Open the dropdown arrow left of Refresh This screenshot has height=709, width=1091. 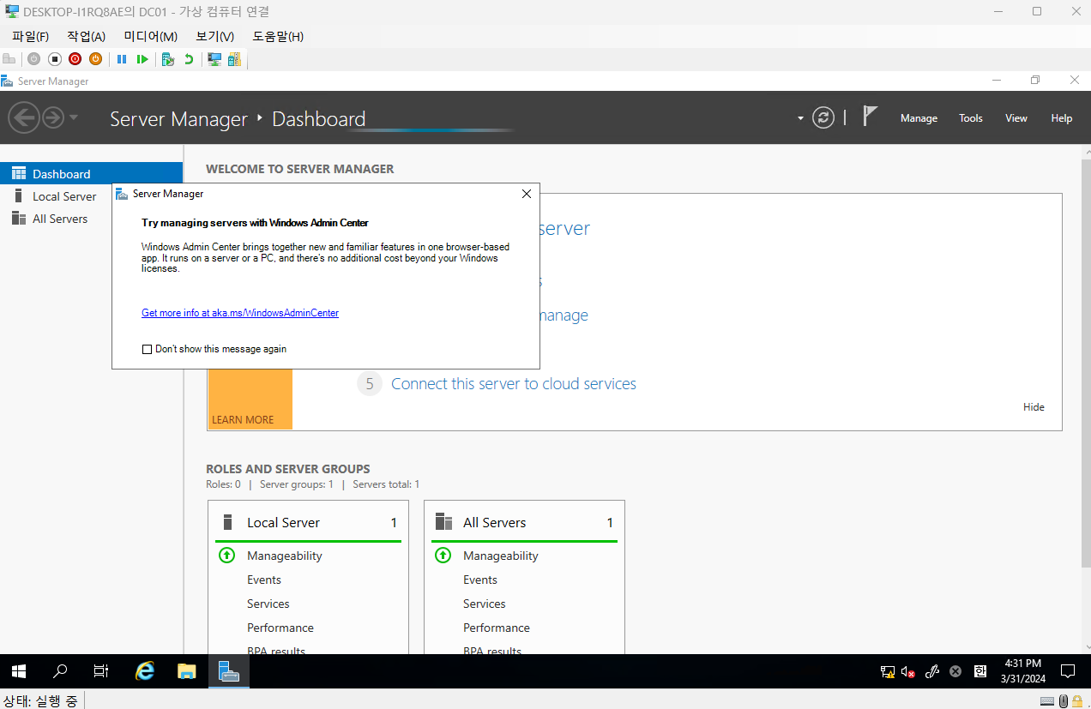pyautogui.click(x=800, y=118)
